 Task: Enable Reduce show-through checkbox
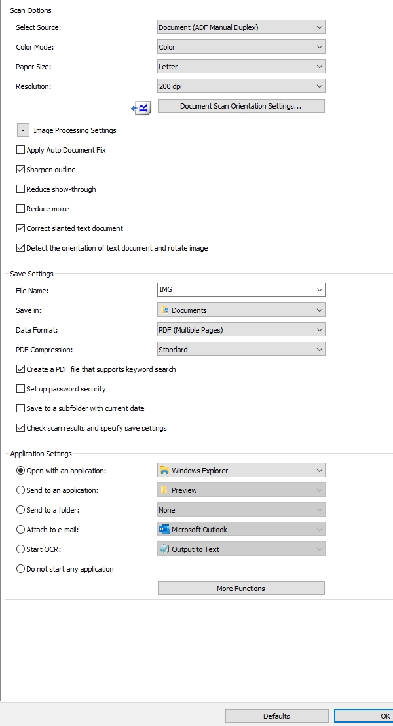point(21,189)
